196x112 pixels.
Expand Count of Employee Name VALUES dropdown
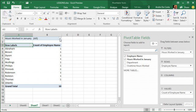[190, 93]
